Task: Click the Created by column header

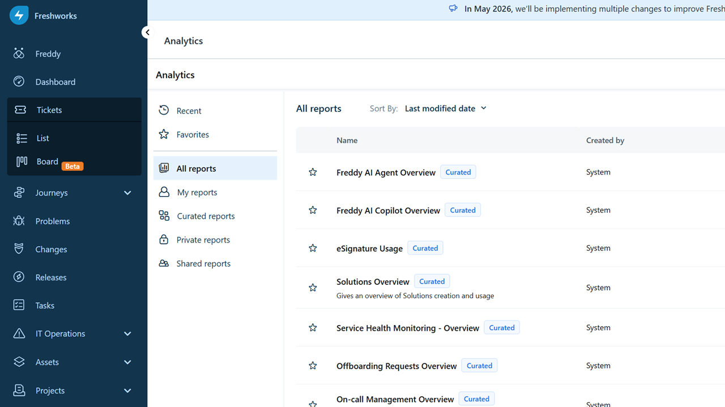Action: pyautogui.click(x=605, y=140)
